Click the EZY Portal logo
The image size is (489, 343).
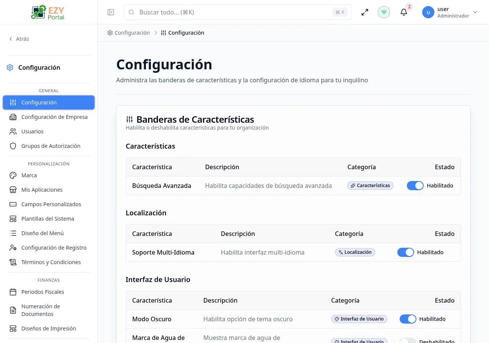point(48,12)
